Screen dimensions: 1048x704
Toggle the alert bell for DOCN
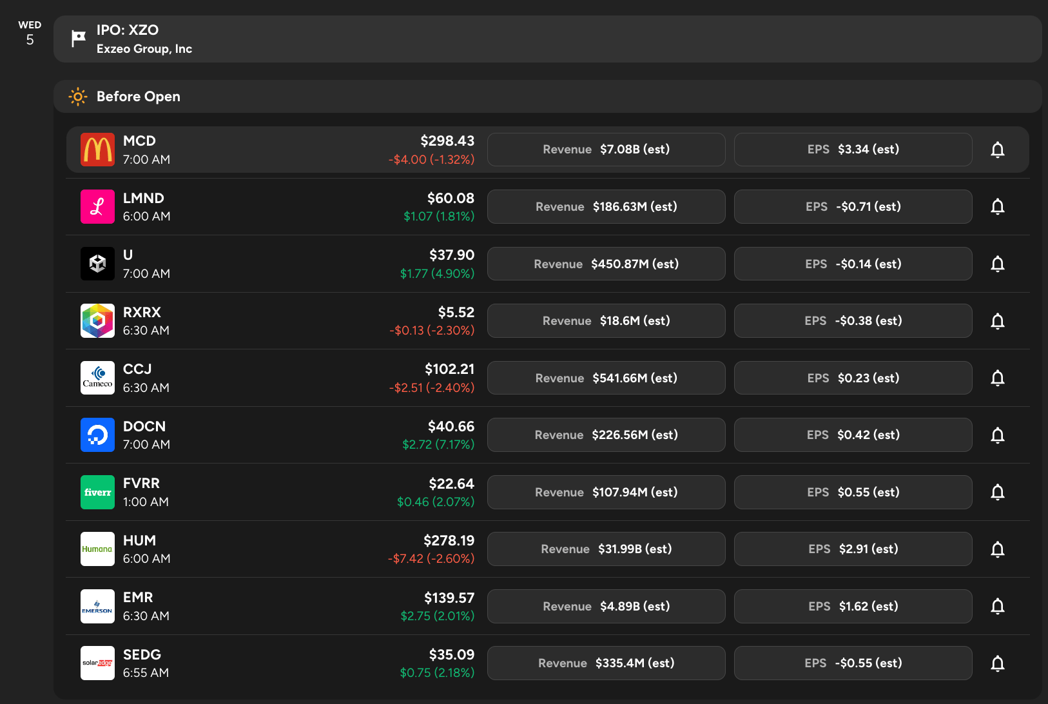tap(998, 435)
